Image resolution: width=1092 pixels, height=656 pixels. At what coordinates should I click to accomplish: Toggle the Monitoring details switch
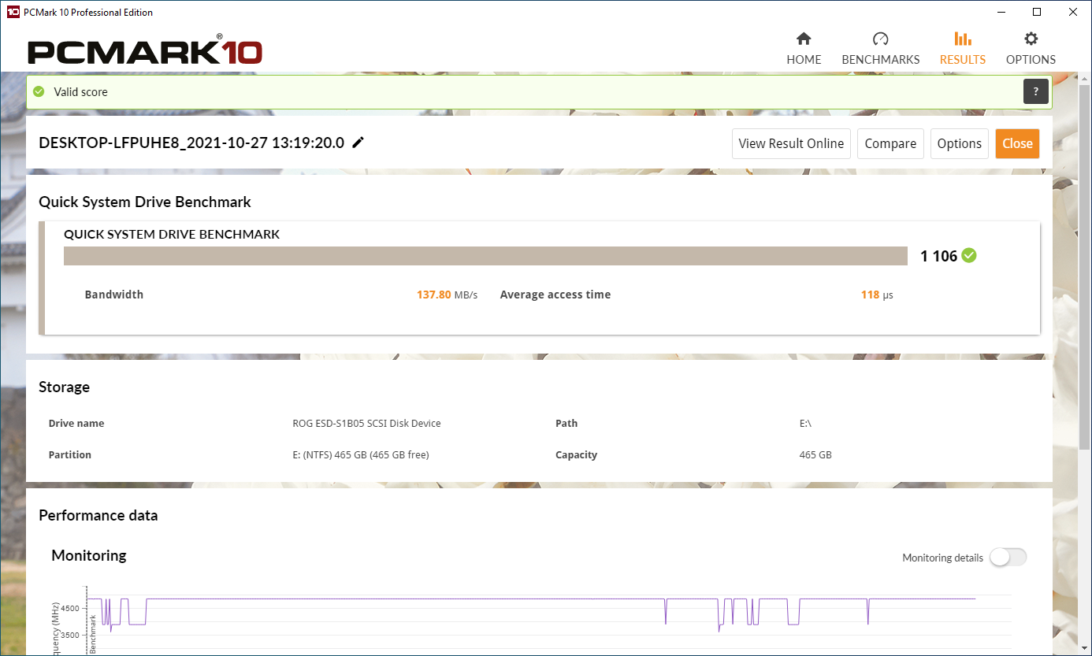pos(1008,558)
